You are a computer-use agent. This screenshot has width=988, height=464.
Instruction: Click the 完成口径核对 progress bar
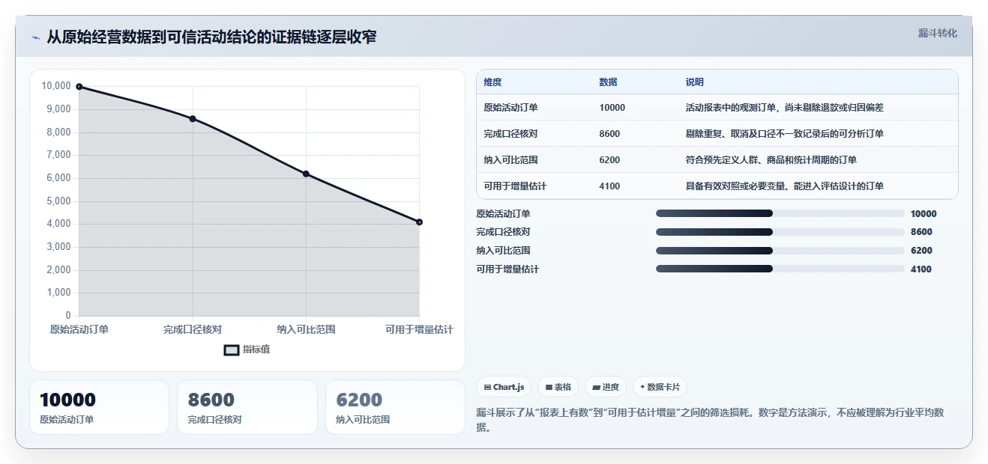[780, 232]
